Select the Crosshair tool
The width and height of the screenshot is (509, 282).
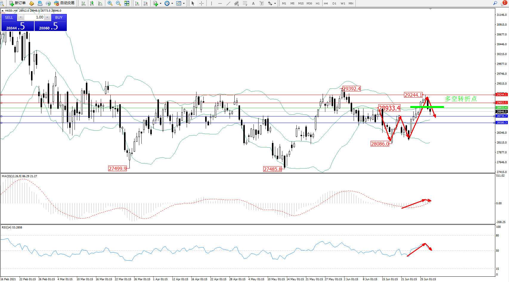[201, 3]
